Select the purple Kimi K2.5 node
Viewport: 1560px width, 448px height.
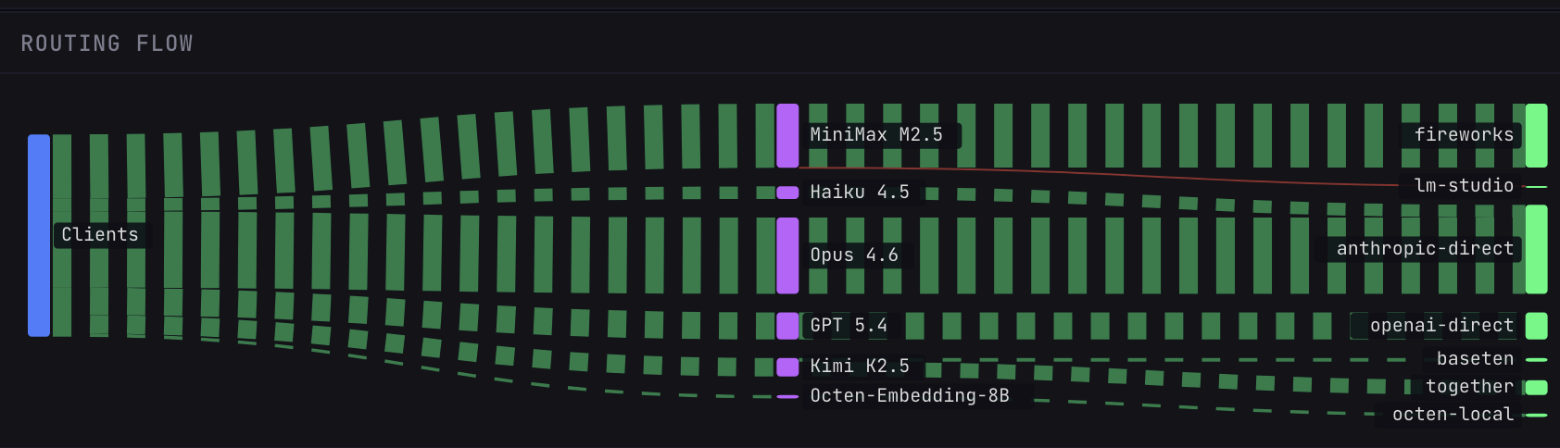click(787, 367)
